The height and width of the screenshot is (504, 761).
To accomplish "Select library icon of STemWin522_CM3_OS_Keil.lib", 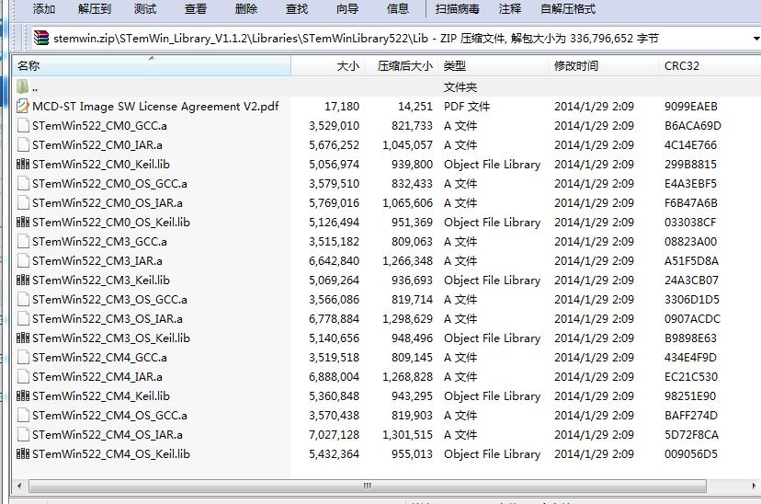I will click(x=23, y=338).
